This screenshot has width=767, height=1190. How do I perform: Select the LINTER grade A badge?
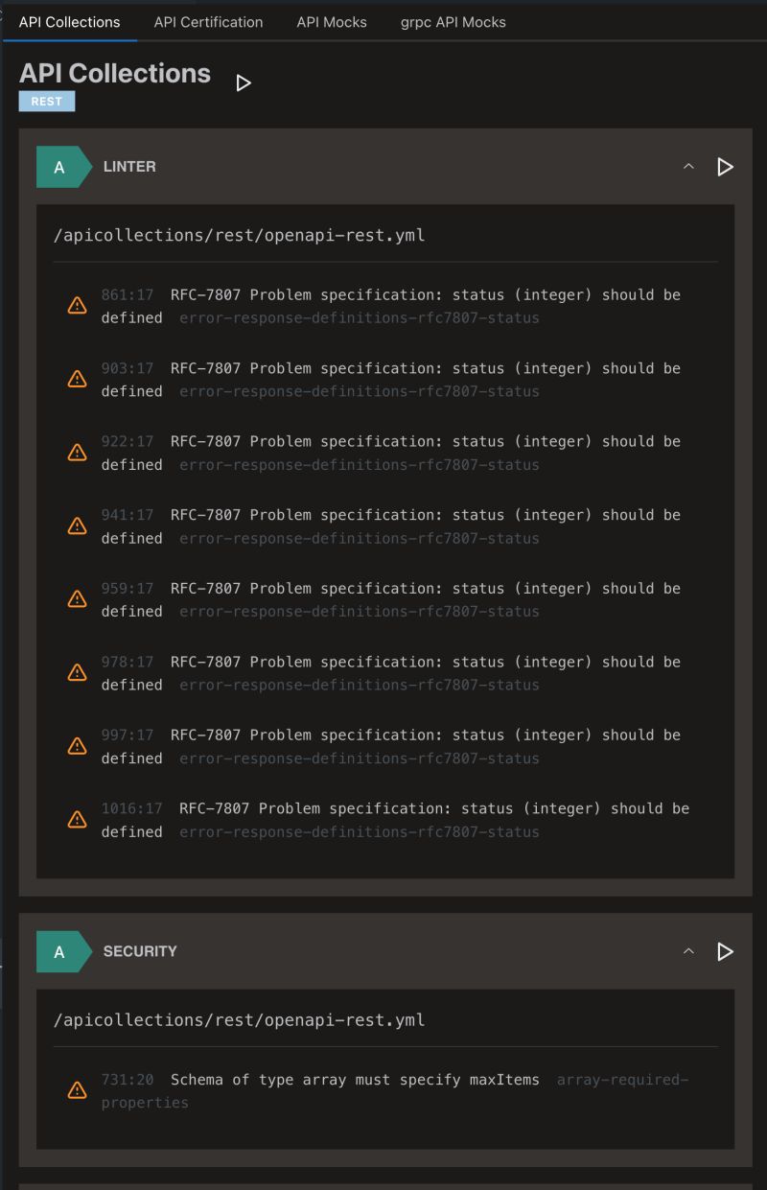(x=59, y=166)
